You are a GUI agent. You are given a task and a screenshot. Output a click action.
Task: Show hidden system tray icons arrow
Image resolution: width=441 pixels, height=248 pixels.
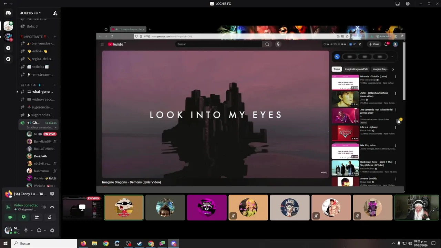click(393, 244)
